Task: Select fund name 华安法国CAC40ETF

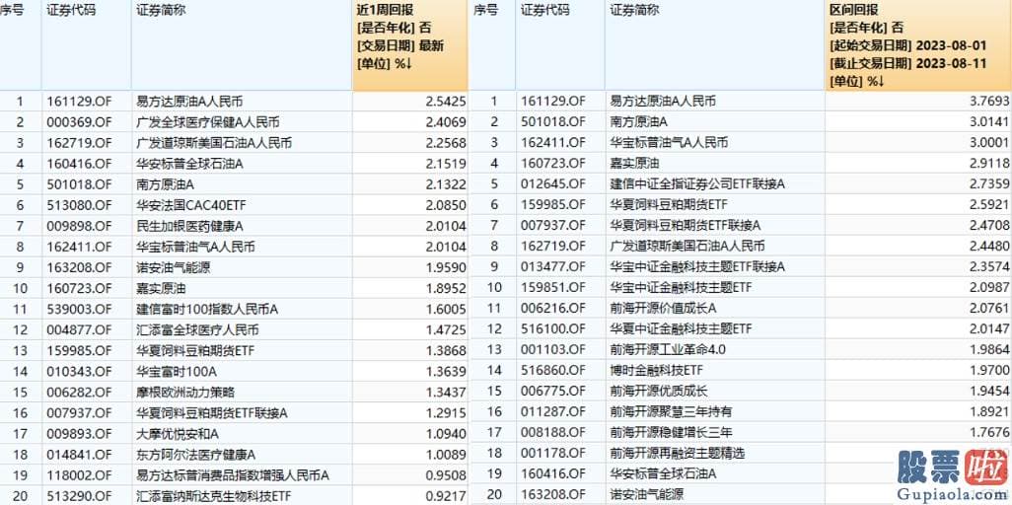Action: pyautogui.click(x=191, y=205)
